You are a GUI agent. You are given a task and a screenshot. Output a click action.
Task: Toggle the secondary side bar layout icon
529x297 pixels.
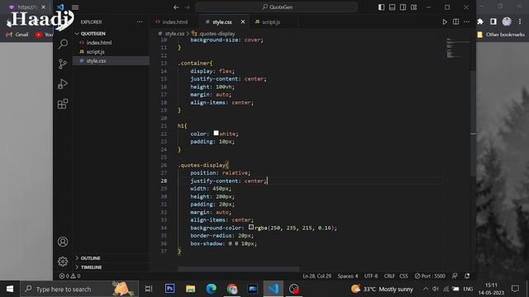coord(403,7)
